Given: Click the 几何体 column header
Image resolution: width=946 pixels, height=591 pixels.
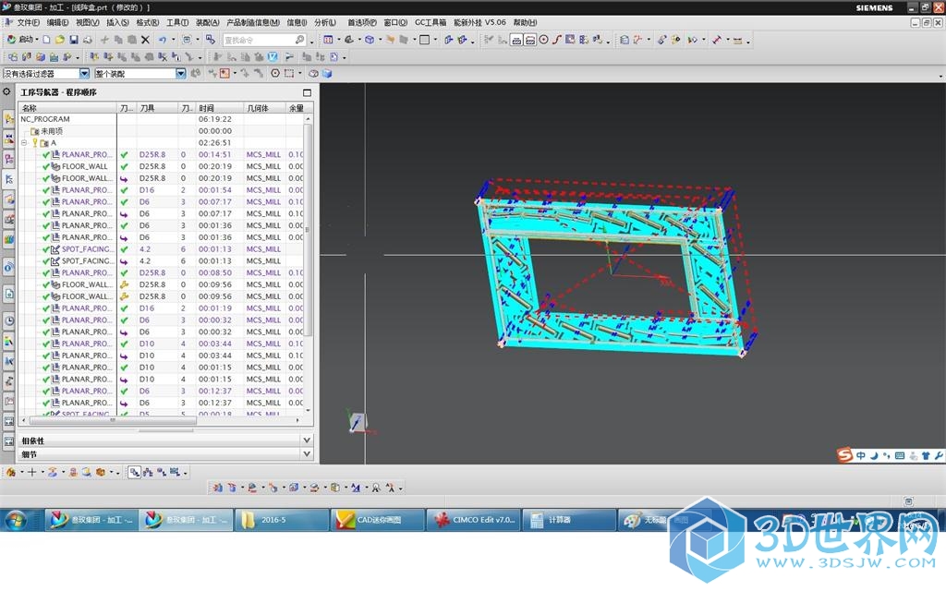Looking at the screenshot, I should [x=264, y=108].
